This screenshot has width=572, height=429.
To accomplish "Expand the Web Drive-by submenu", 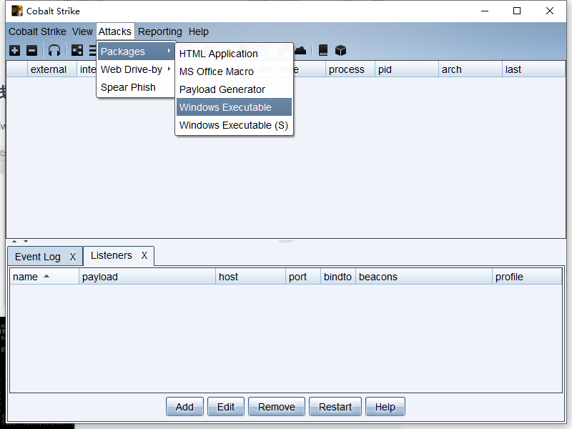I will pos(136,69).
